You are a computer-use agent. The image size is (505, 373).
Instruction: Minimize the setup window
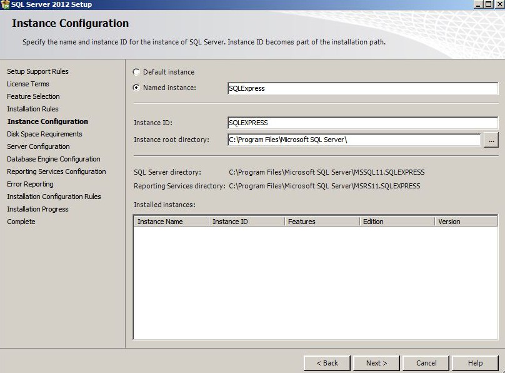478,4
